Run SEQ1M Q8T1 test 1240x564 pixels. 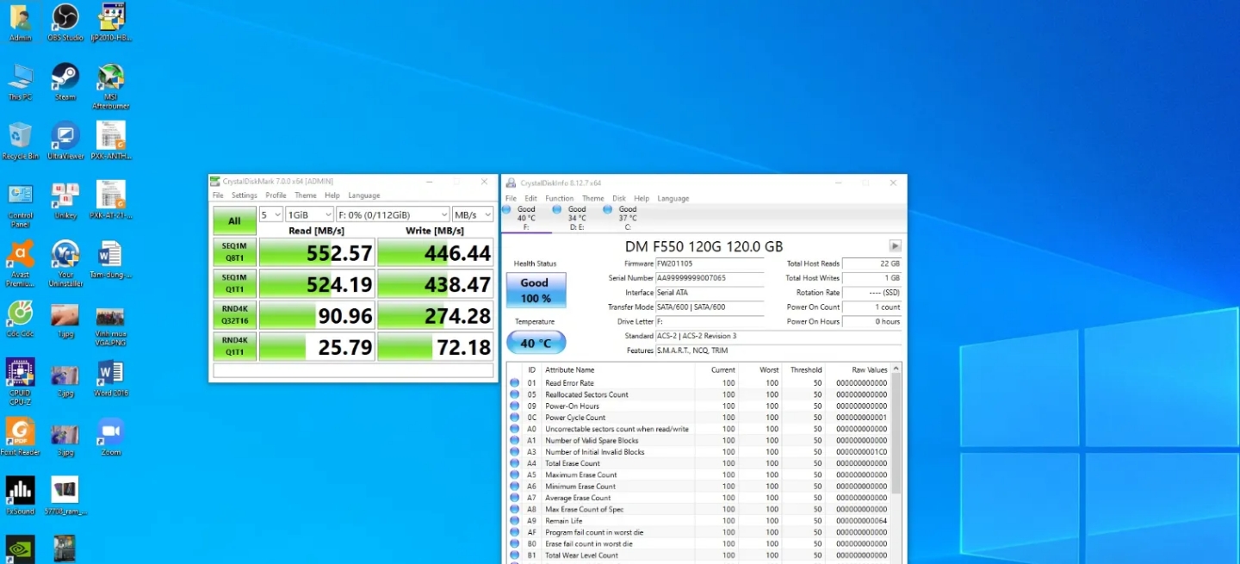click(234, 251)
